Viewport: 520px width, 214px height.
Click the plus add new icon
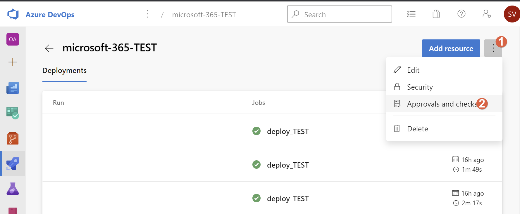tap(13, 62)
